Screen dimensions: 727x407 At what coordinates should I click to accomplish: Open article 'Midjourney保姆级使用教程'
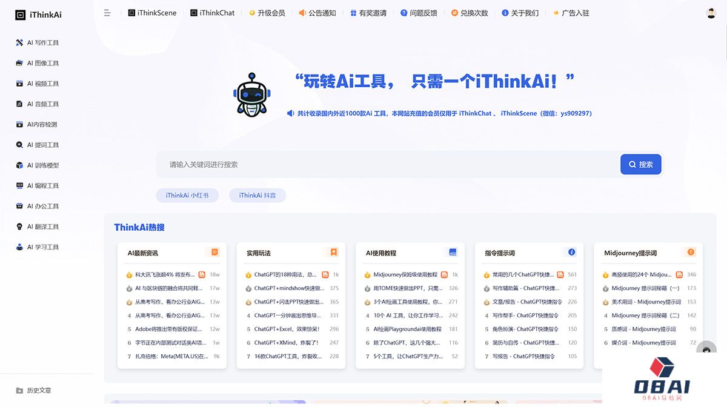pos(405,275)
